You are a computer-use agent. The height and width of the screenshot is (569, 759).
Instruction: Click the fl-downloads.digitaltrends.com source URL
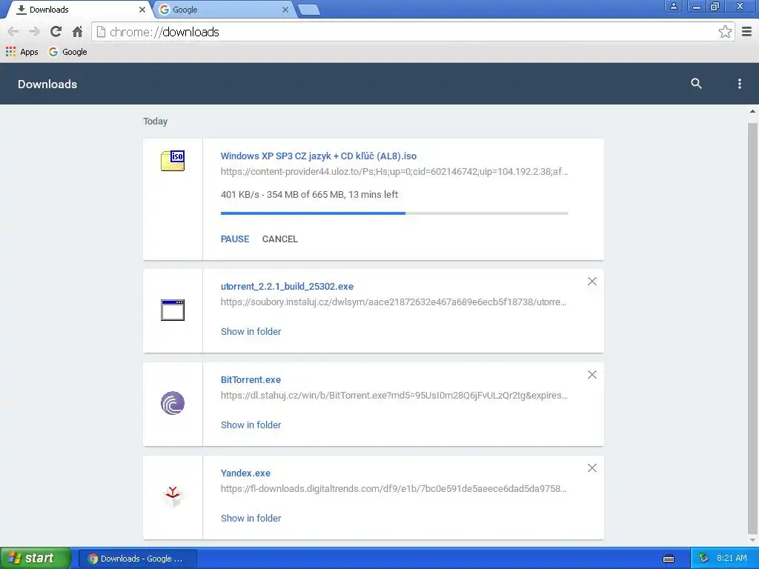[x=394, y=489]
